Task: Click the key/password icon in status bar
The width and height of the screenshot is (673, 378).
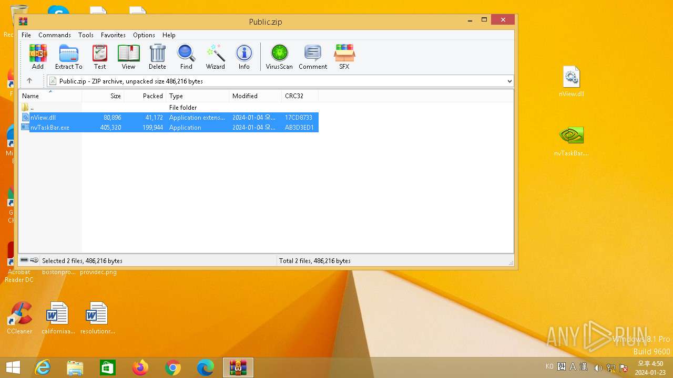Action: click(34, 260)
